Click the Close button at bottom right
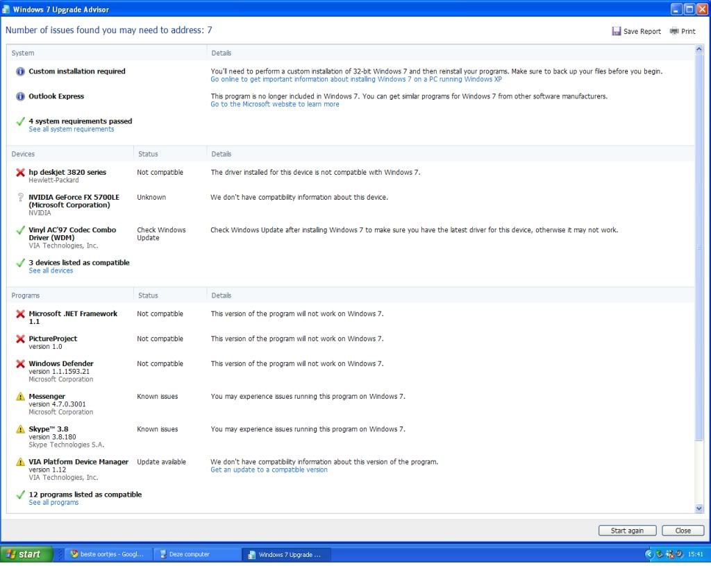This screenshot has height=568, width=711. [683, 531]
